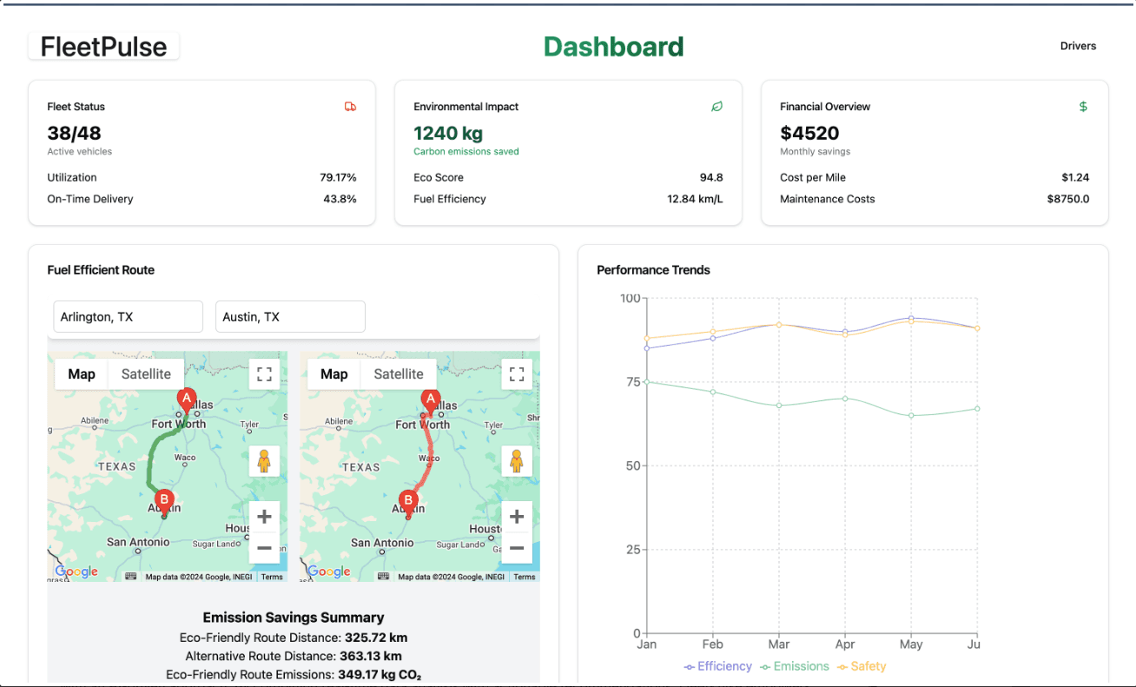Image resolution: width=1136 pixels, height=687 pixels.
Task: Zoom in on the right map
Action: pos(517,517)
